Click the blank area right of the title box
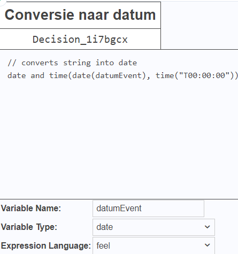 199,26
